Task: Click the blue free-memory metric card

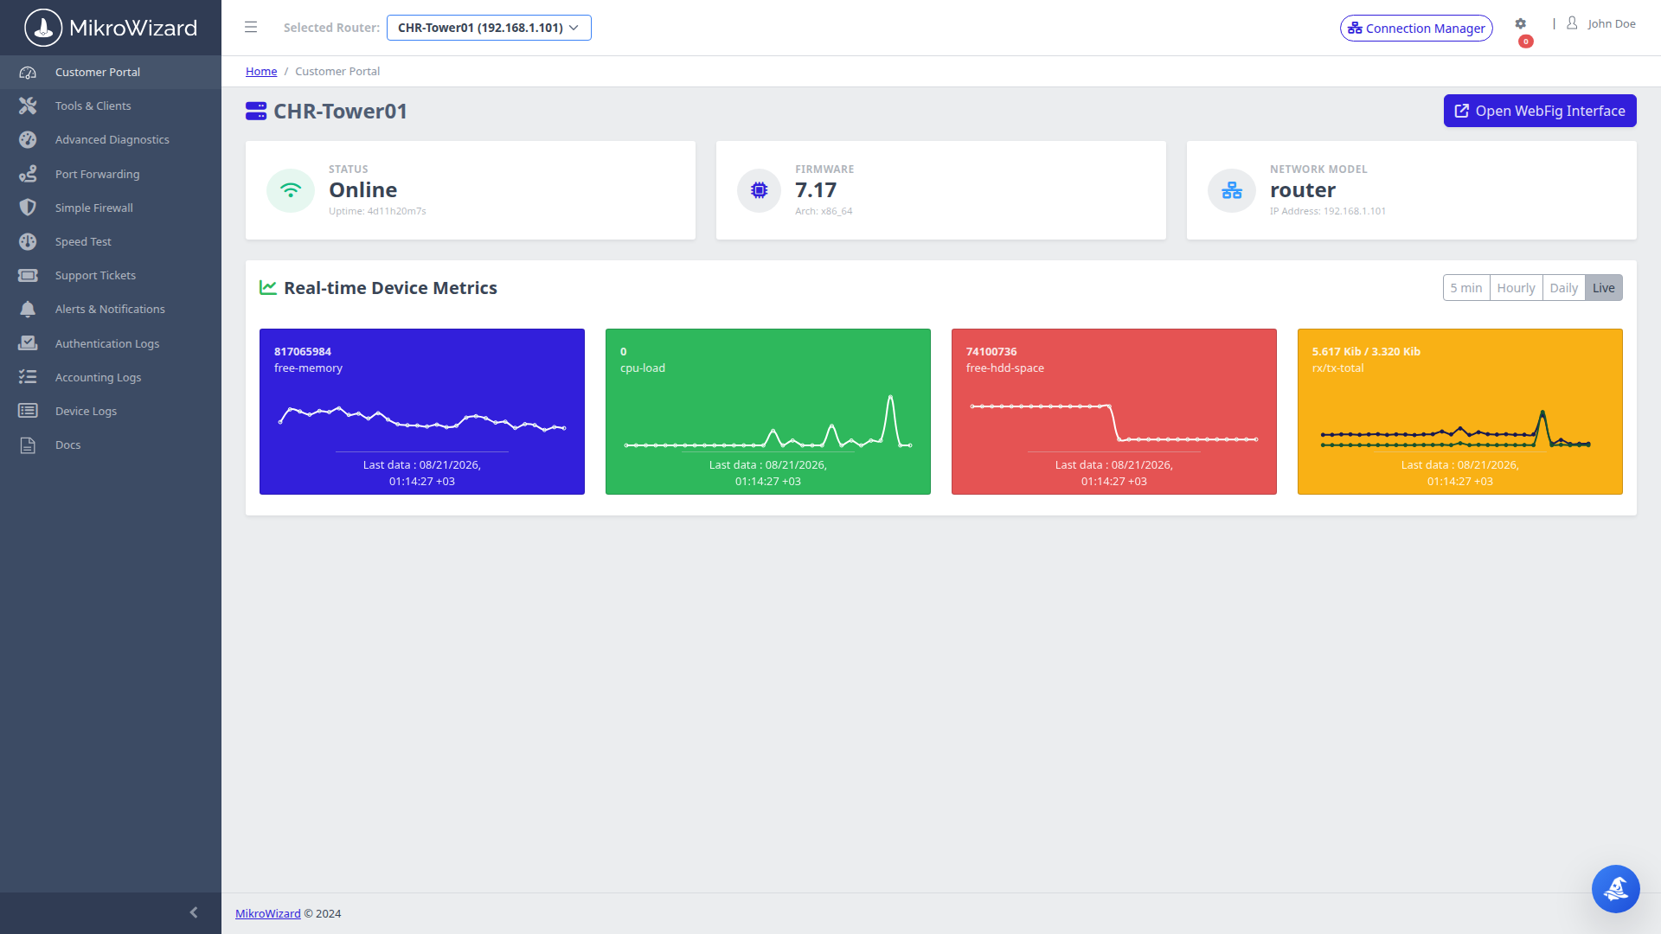Action: click(x=422, y=412)
